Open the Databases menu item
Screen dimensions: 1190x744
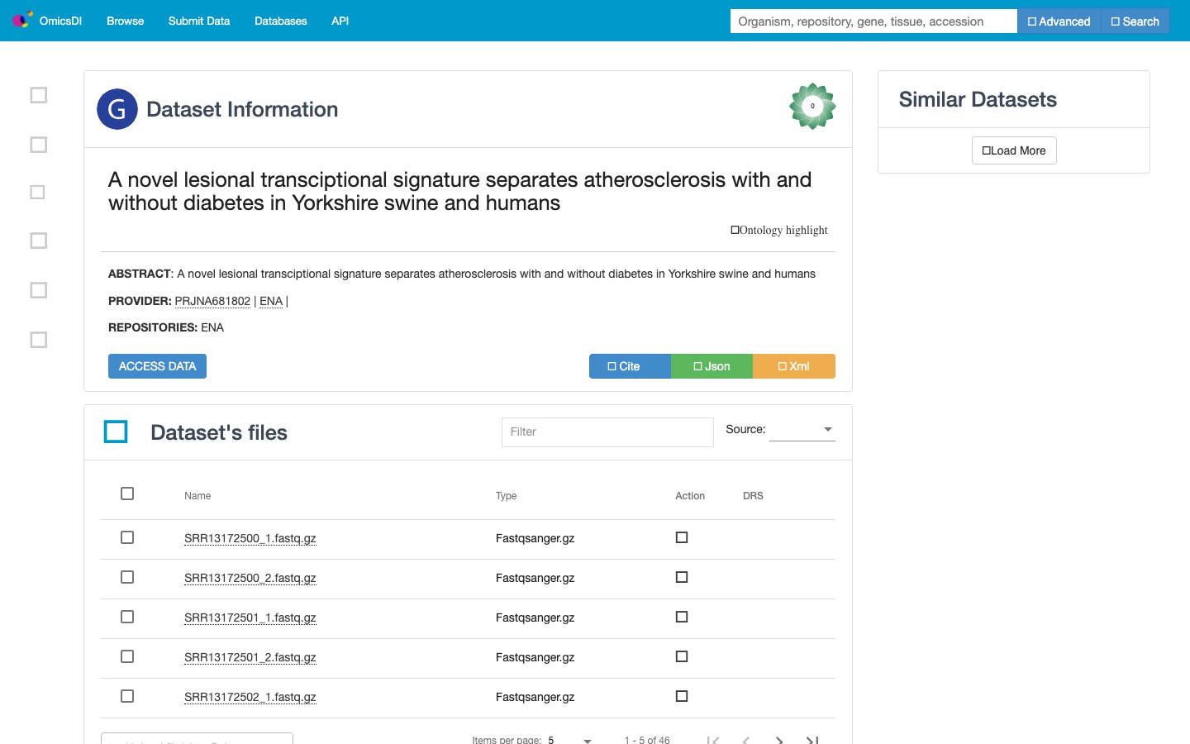pyautogui.click(x=281, y=21)
